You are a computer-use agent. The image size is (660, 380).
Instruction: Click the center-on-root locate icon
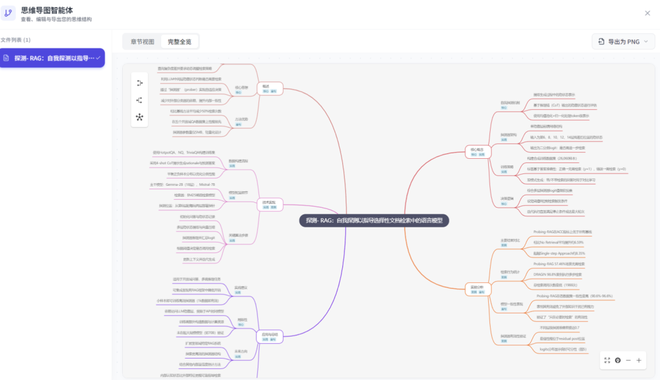618,360
